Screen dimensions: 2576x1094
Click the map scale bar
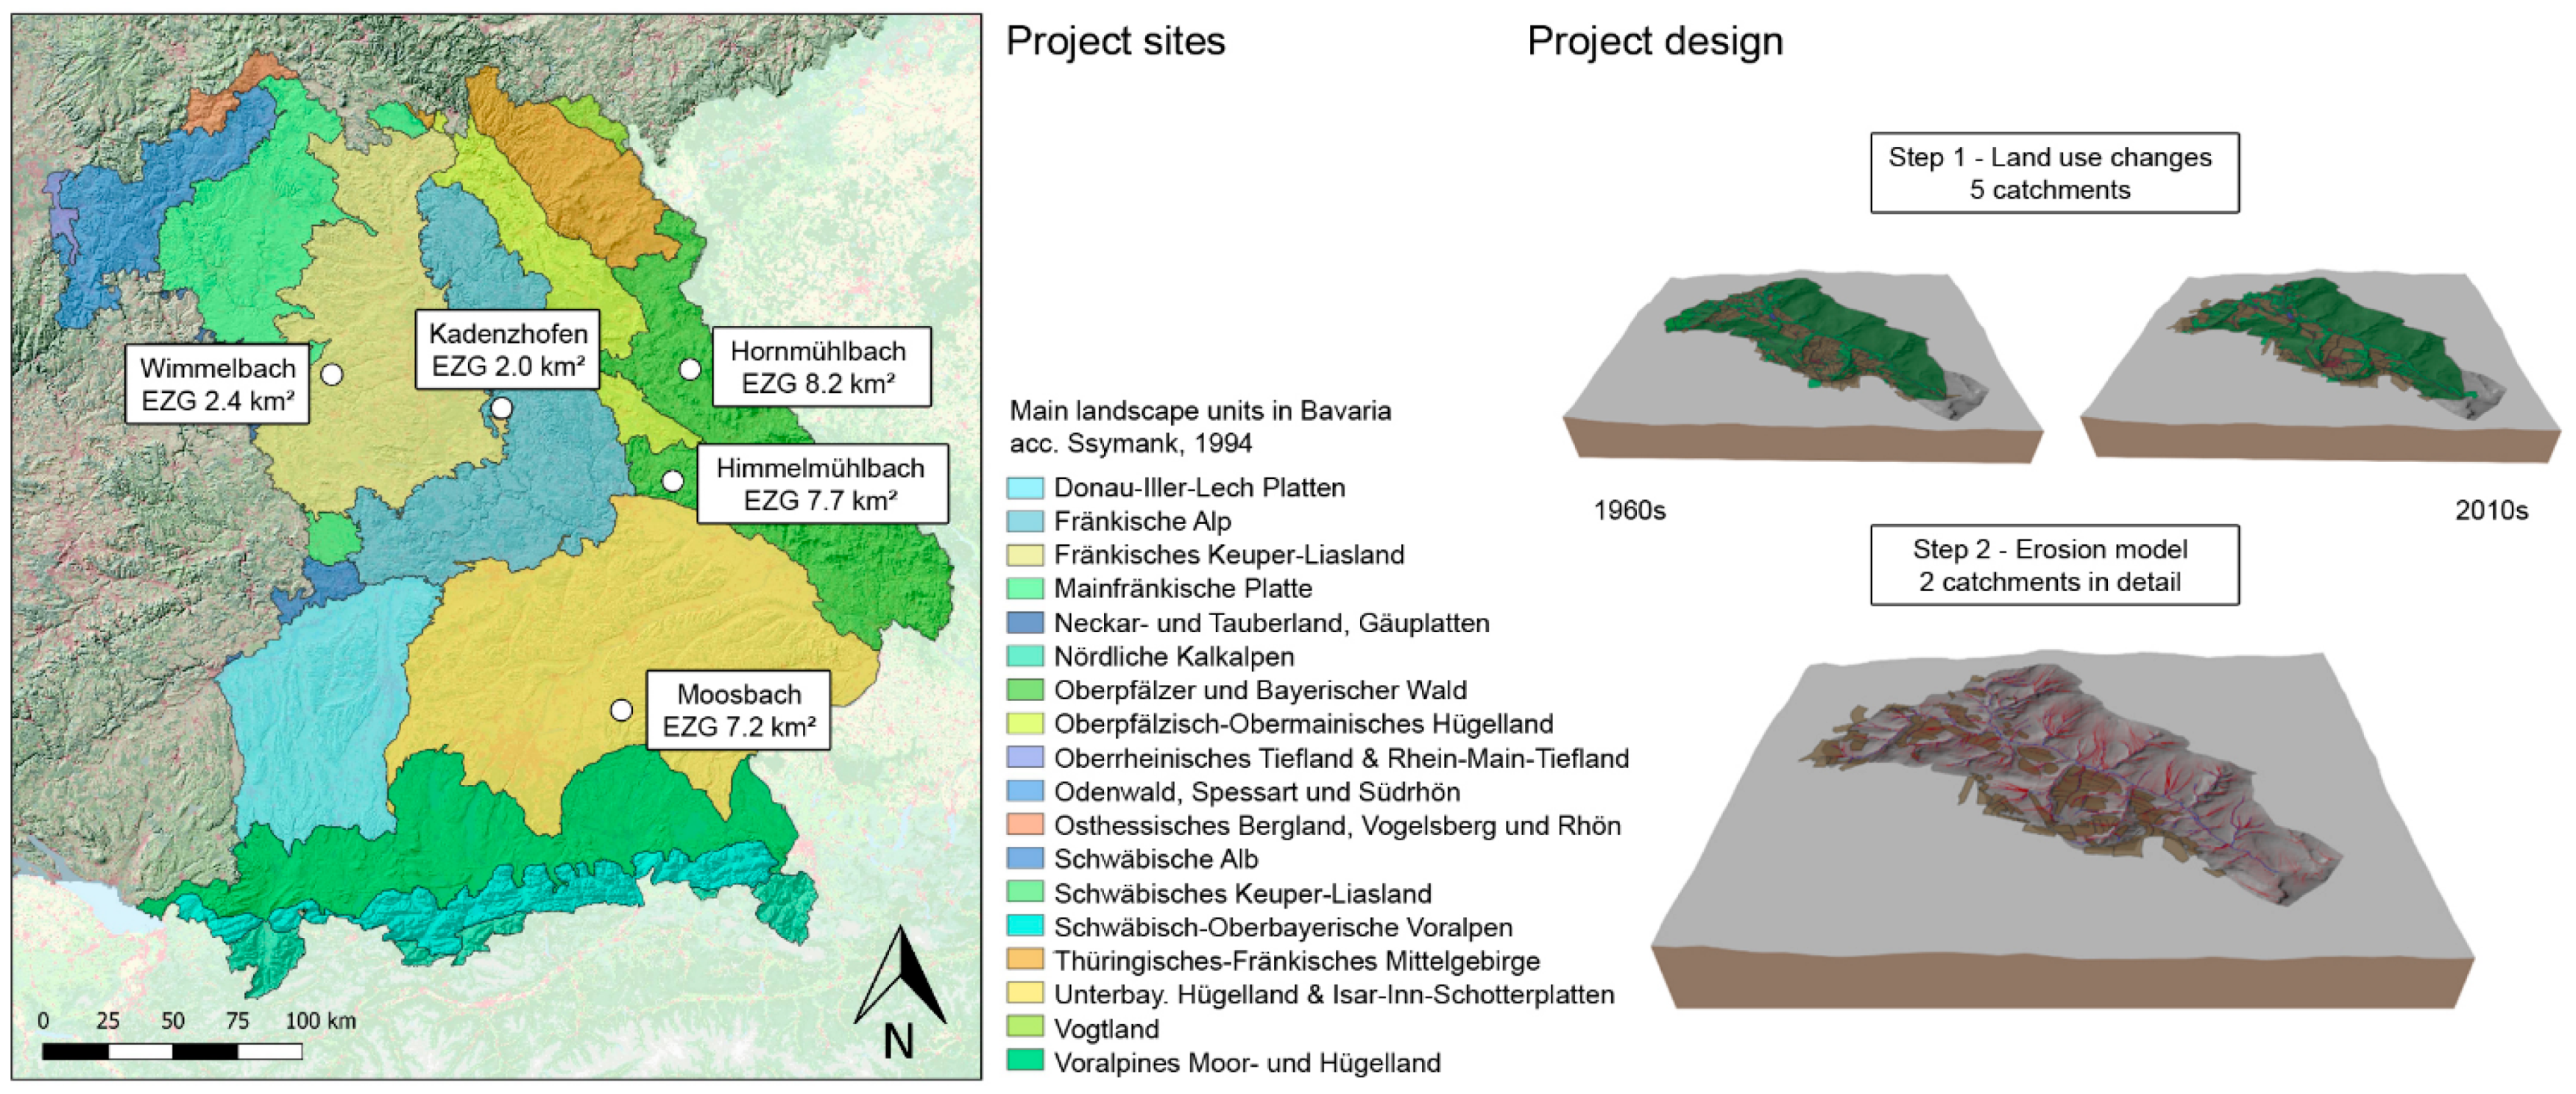click(172, 1051)
